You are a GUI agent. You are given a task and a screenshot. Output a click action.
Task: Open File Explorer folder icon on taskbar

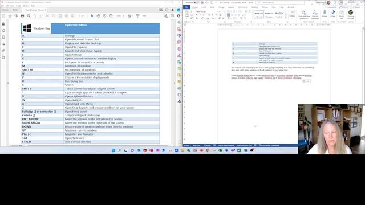pyautogui.click(x=182, y=150)
